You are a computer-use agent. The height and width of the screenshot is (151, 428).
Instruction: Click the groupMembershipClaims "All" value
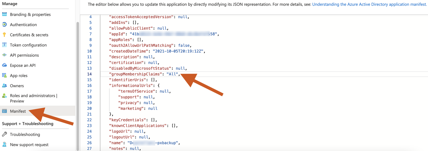click(x=172, y=74)
